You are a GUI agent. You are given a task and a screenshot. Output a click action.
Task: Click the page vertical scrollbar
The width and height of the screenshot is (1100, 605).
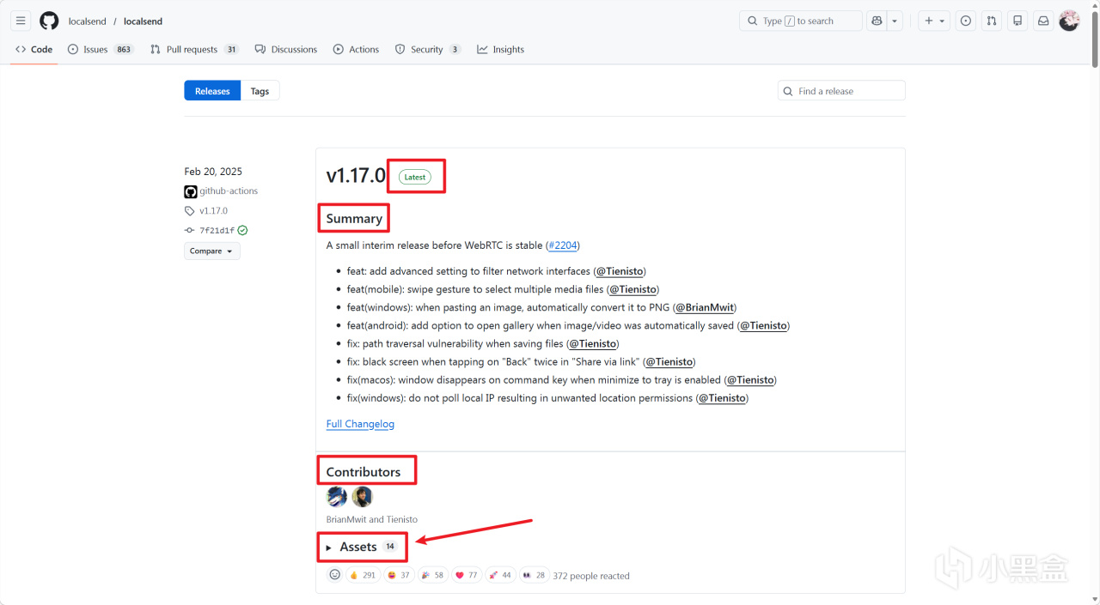tap(1094, 39)
